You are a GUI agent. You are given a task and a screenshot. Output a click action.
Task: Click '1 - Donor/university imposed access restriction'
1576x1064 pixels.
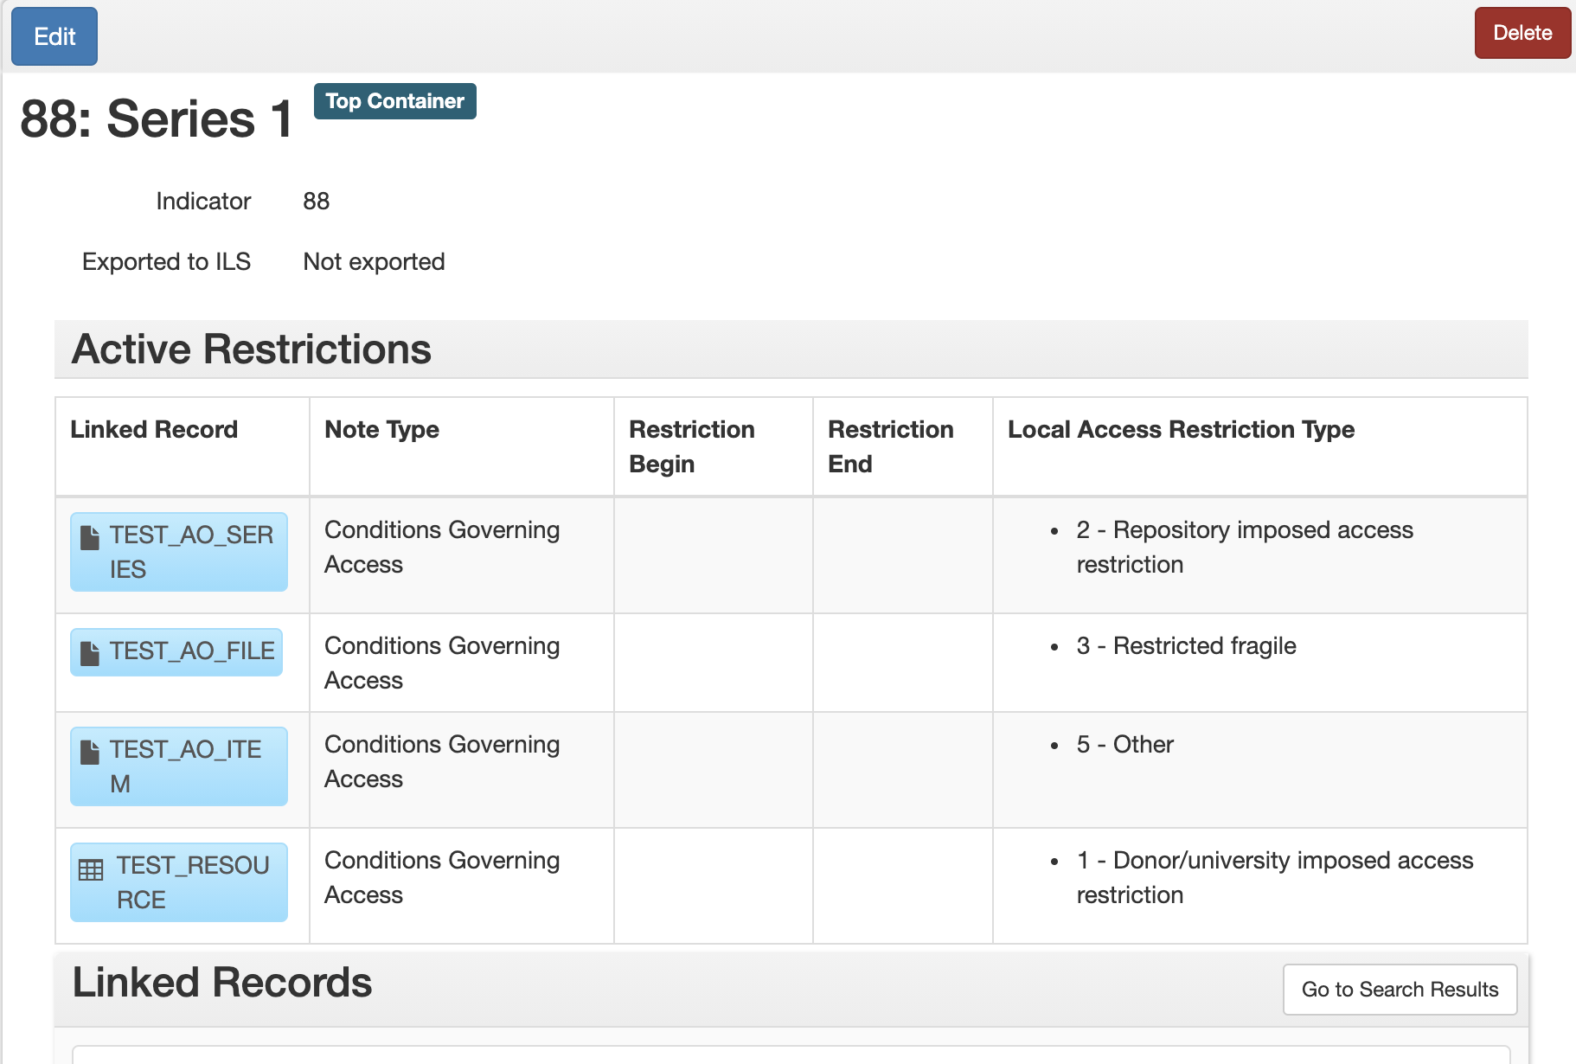(x=1275, y=877)
